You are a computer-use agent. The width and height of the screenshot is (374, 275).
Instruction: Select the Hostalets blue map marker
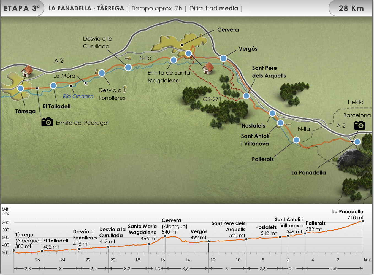[272, 113]
